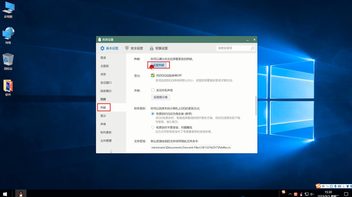This screenshot has height=197, width=352.
Task: Toggle the 中 Chinese/English mode on Sogou toolbar
Action: click(323, 186)
